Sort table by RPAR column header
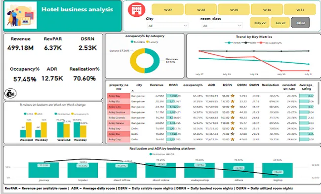The height and width of the screenshot is (194, 321). [x=173, y=85]
